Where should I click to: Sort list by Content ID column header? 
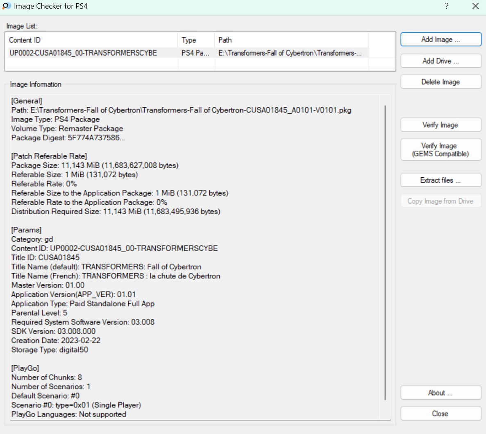[x=91, y=40]
